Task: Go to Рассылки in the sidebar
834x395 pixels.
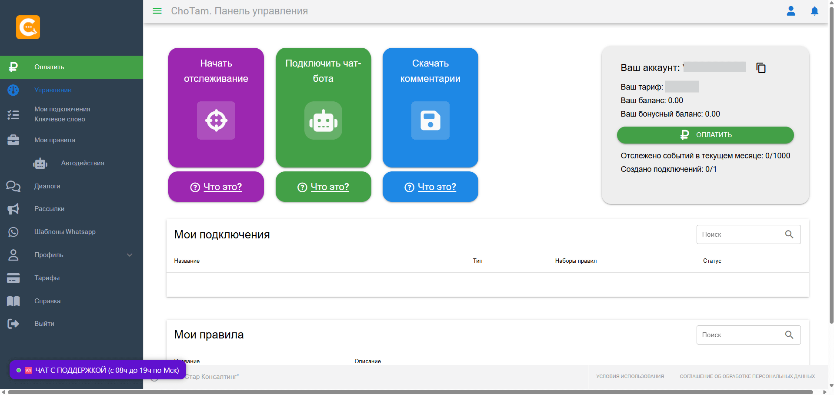Action: [49, 209]
